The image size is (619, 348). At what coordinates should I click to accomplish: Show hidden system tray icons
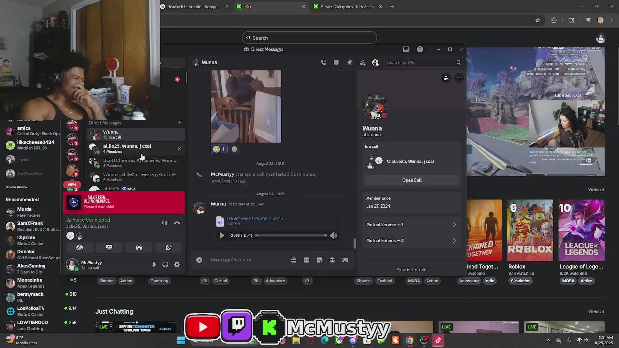click(548, 340)
